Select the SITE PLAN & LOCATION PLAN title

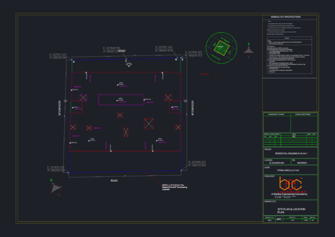(291, 211)
